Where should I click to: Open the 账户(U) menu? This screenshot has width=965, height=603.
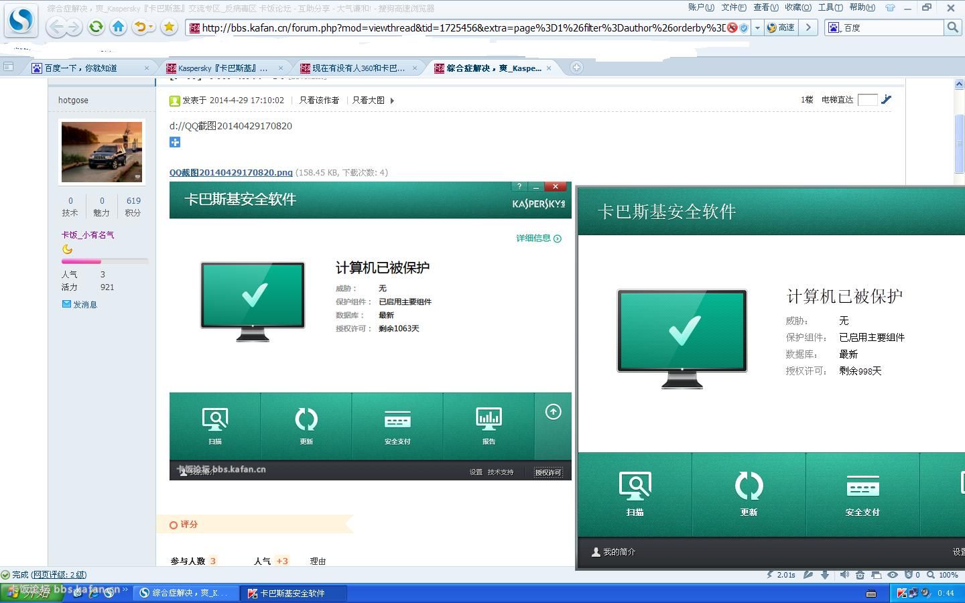point(701,7)
